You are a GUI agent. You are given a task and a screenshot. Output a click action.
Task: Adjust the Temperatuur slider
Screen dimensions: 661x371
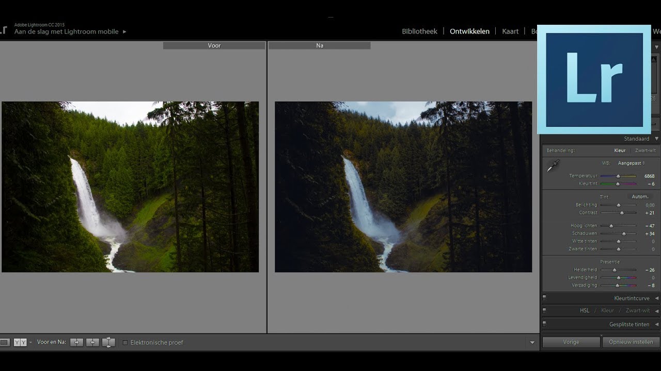coord(618,176)
